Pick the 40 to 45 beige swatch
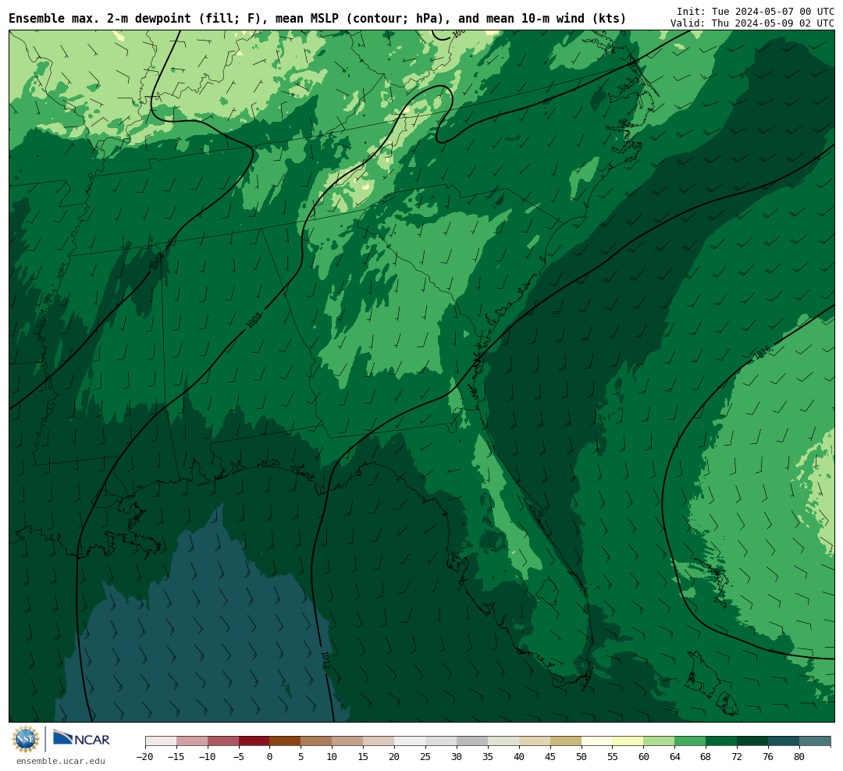 click(535, 741)
